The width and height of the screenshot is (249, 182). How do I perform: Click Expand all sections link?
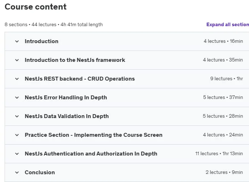point(227,24)
